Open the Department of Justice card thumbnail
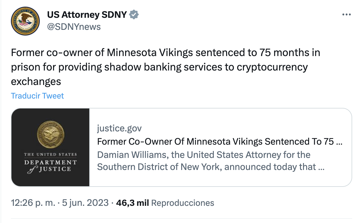 pyautogui.click(x=50, y=147)
